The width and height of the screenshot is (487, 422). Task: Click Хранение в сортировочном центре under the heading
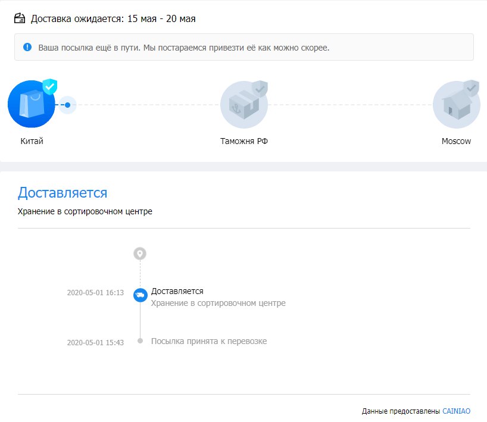85,211
